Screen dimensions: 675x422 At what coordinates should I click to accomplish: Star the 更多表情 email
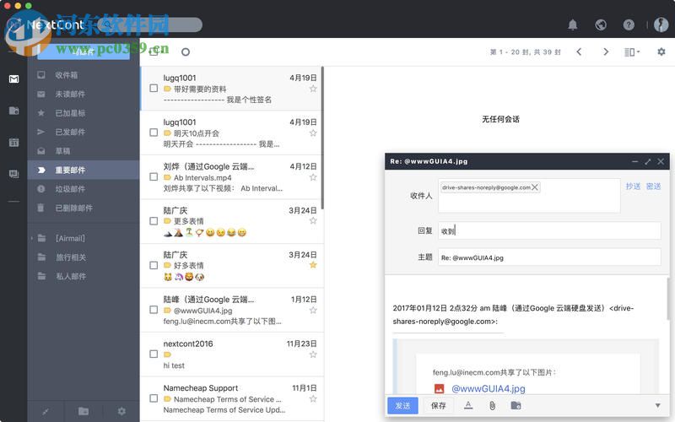coord(313,221)
